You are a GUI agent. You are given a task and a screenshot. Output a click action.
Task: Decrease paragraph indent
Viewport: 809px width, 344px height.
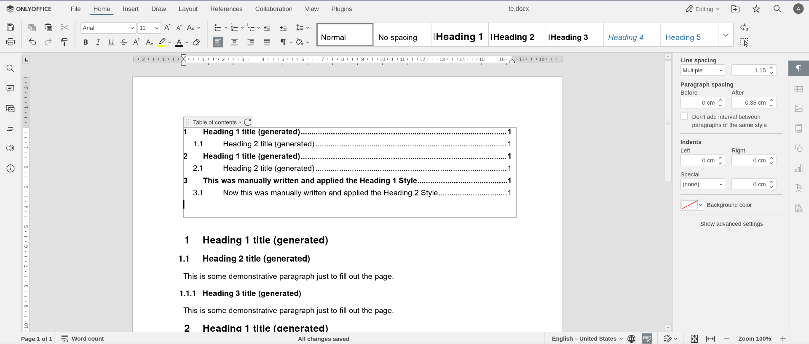(x=267, y=27)
